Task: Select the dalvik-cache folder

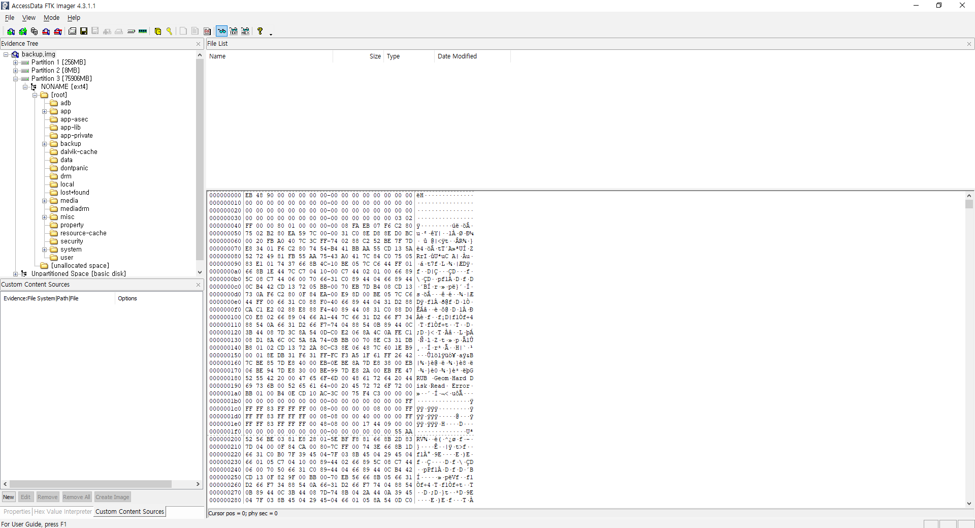Action: tap(79, 152)
